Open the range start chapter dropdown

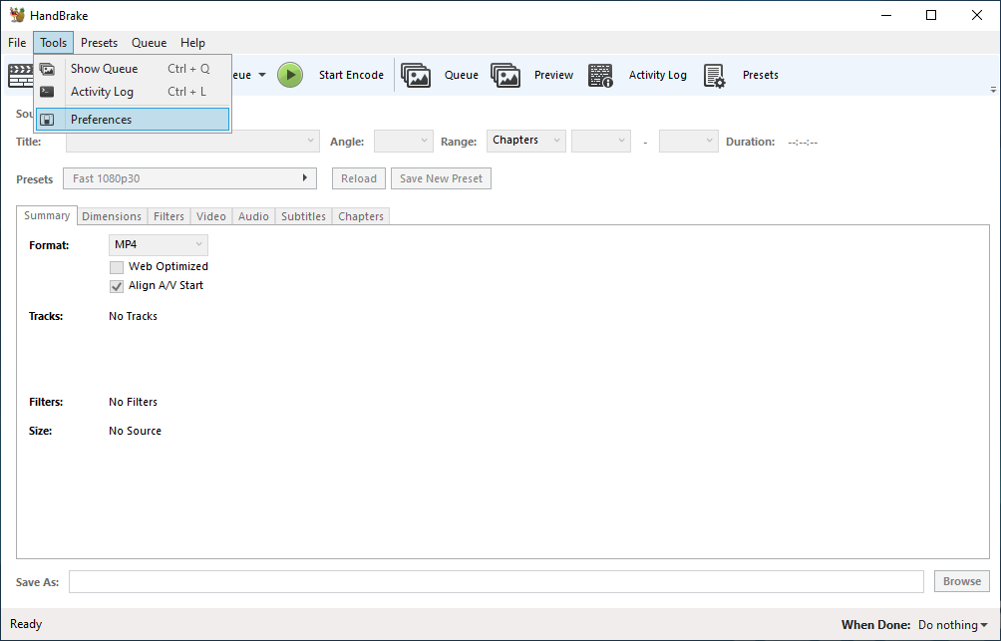601,142
